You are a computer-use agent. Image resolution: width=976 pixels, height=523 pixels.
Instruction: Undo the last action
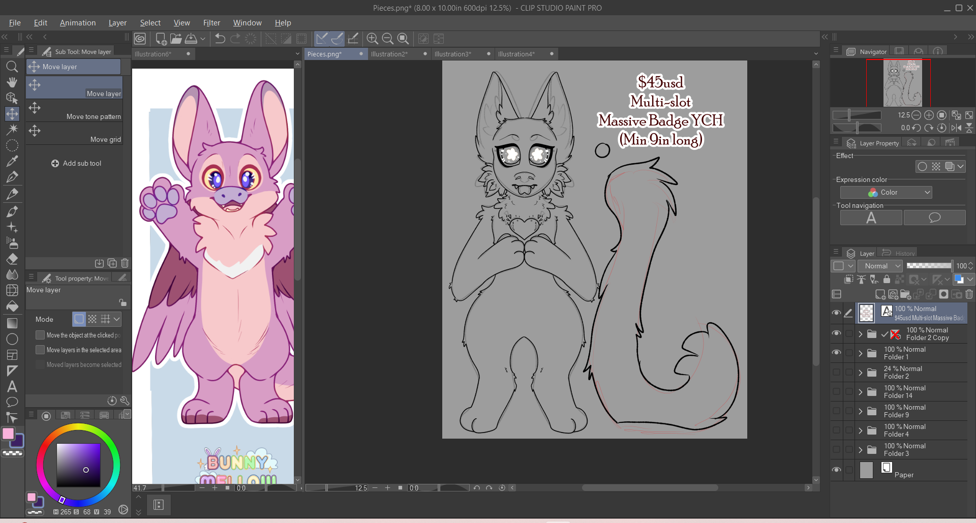tap(220, 39)
